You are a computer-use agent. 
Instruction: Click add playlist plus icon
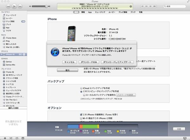click(x=5, y=138)
